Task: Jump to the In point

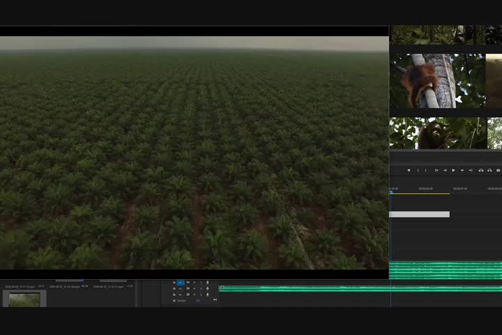Action: [x=436, y=170]
